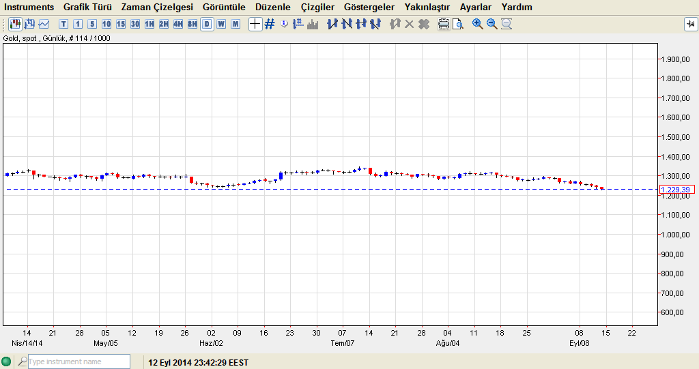Select monthly M timeframe
Image resolution: width=699 pixels, height=369 pixels.
click(x=236, y=24)
